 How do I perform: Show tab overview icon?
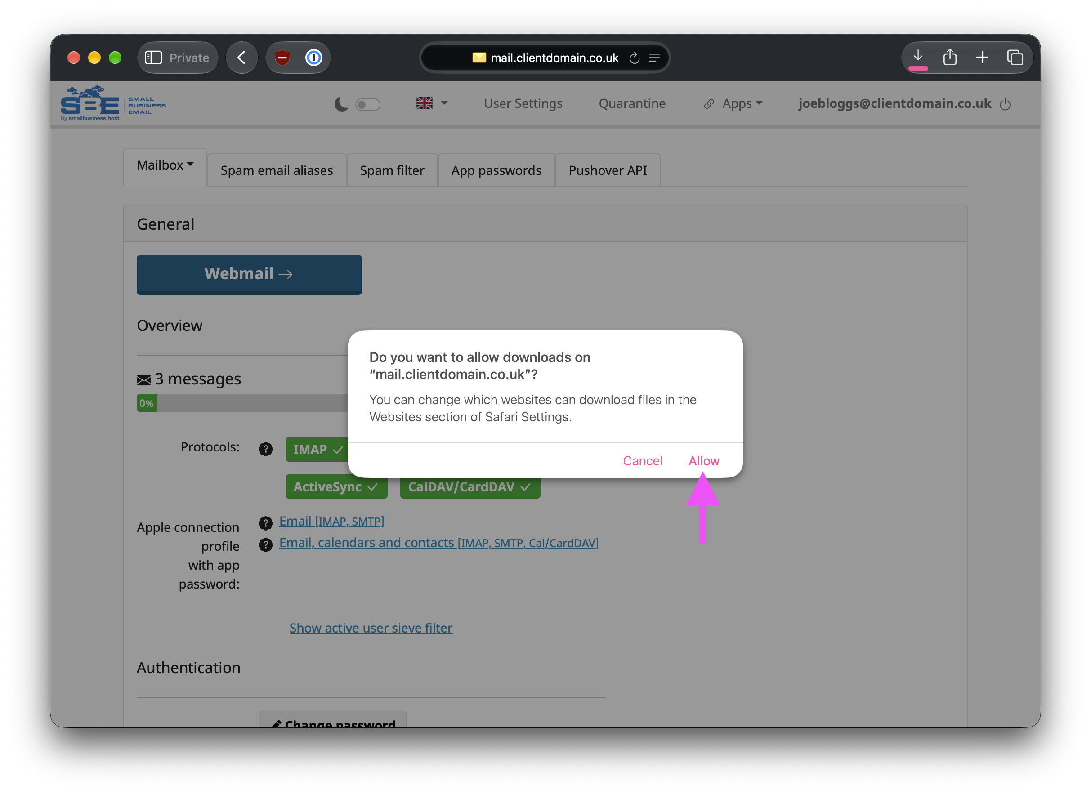tap(1015, 58)
